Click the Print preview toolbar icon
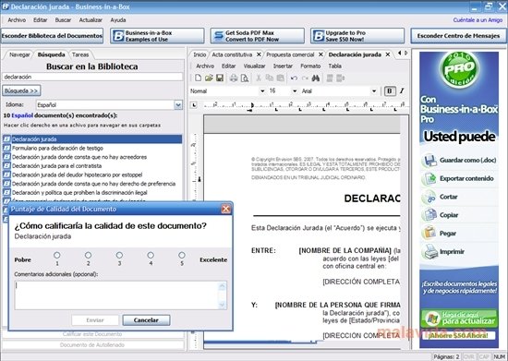The image size is (508, 361). tap(245, 78)
